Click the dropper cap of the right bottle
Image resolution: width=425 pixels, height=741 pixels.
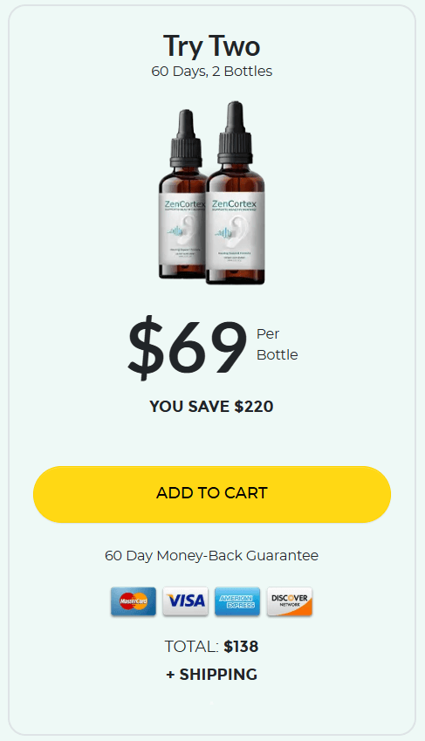234,133
